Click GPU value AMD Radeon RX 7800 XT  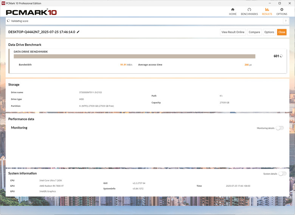(x=51, y=186)
